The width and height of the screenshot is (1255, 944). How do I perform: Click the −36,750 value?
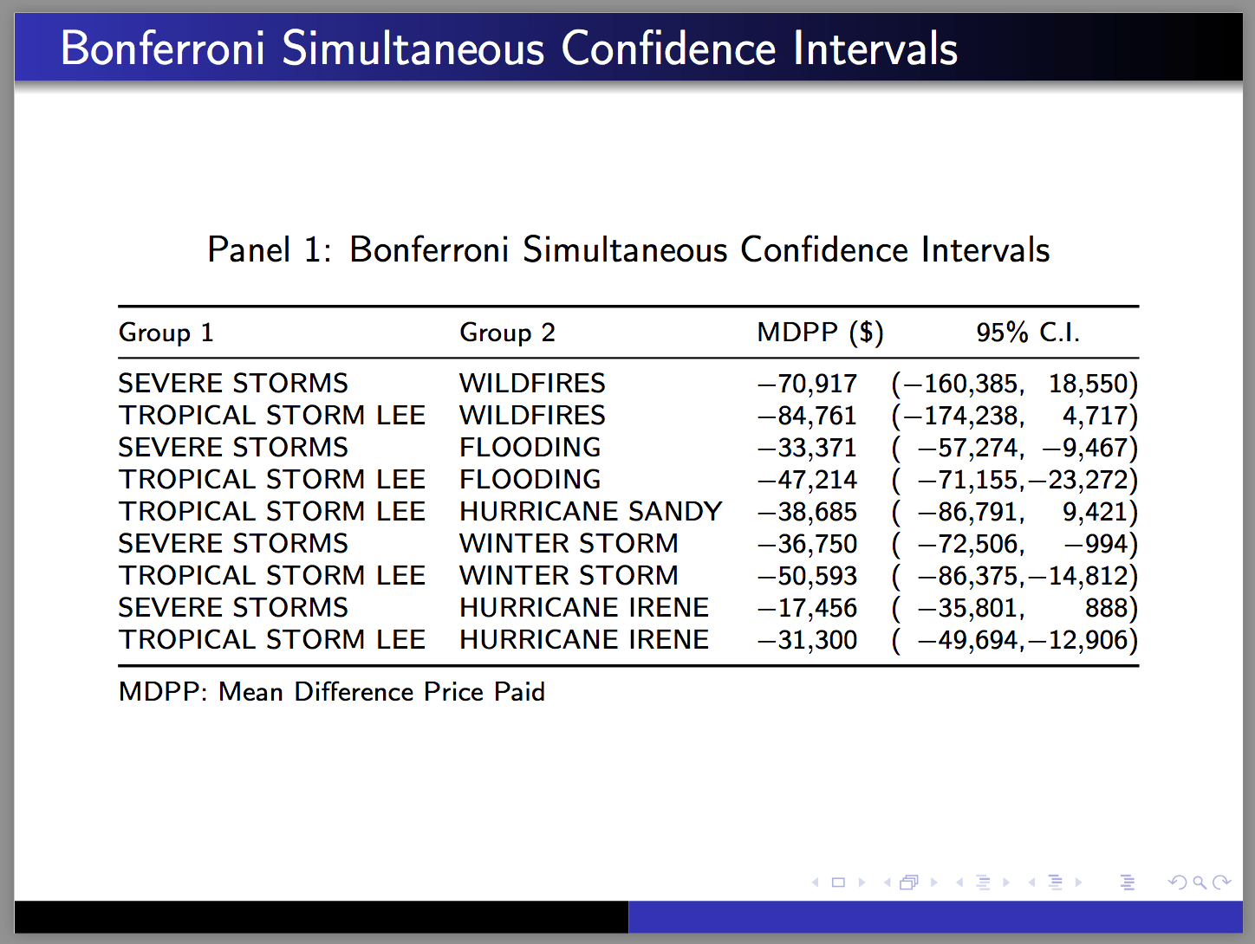pyautogui.click(x=807, y=544)
